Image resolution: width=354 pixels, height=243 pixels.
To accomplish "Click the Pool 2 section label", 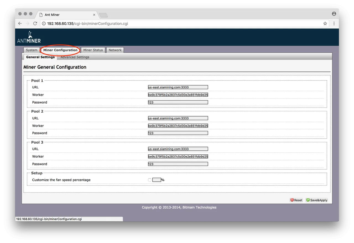I will [37, 111].
